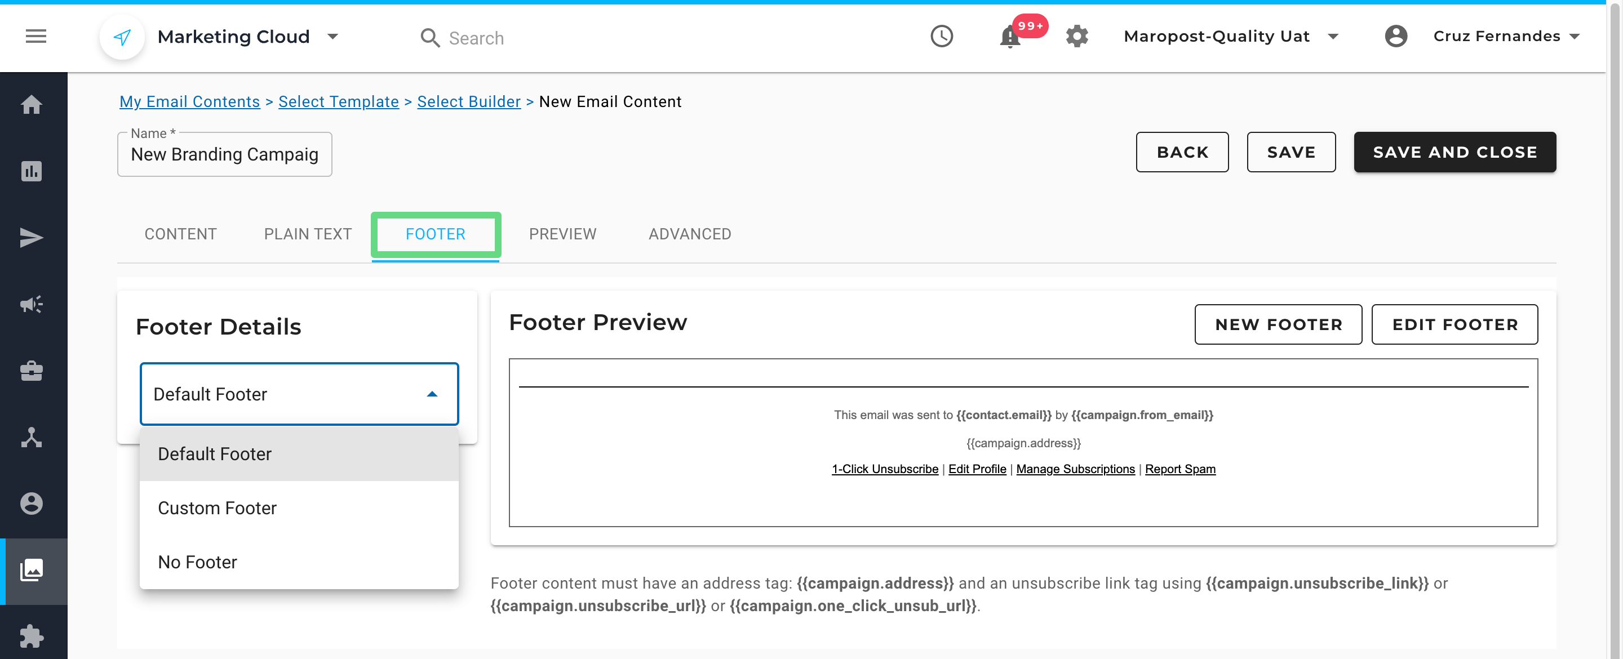Click the home sidebar icon
The image size is (1623, 659).
32,105
